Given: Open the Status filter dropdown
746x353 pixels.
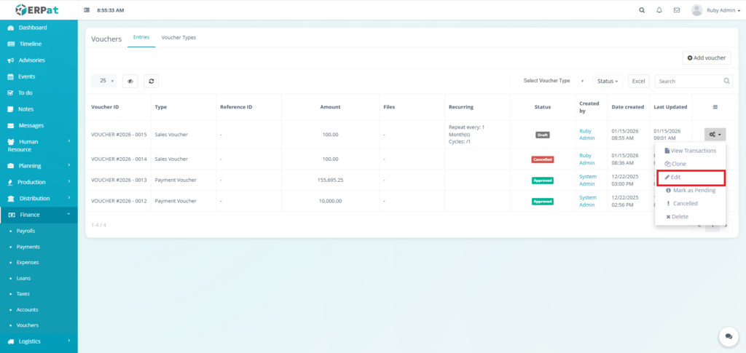Looking at the screenshot, I should [608, 82].
